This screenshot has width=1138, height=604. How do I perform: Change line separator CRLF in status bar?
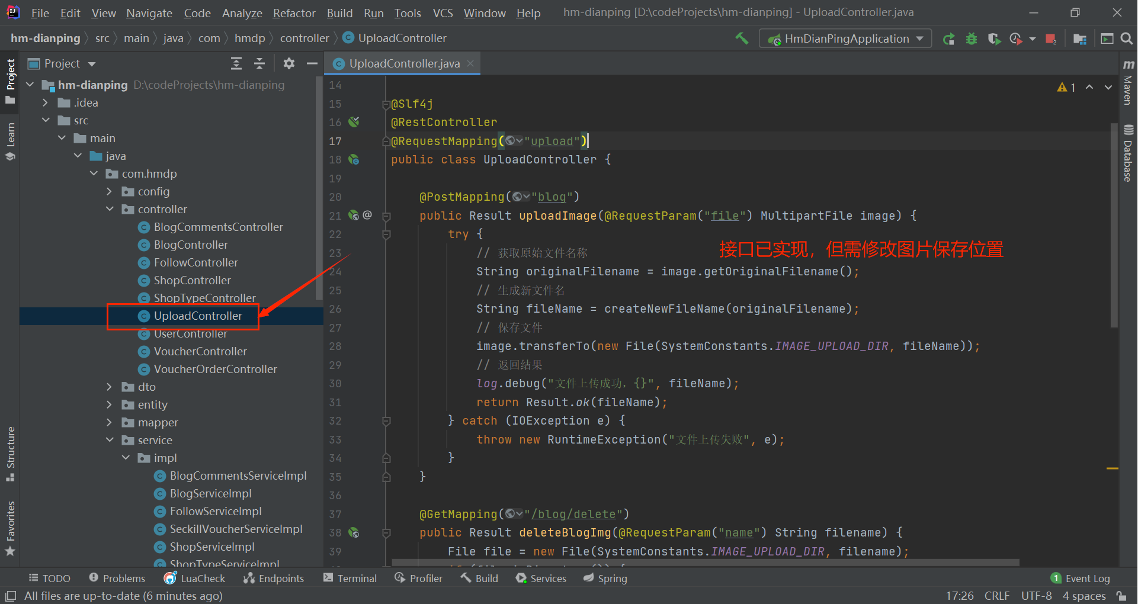point(997,596)
